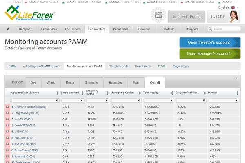Screen dimensions: 245x163
Task: Select the 3 months period tab
Action: tap(91, 83)
